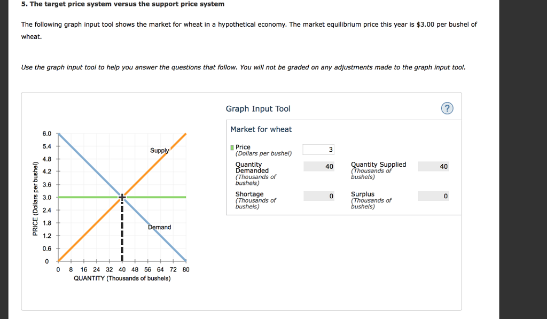Click the Demand label on the graph

click(x=159, y=227)
